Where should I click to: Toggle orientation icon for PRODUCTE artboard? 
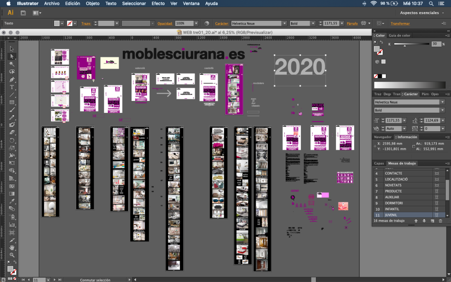click(436, 191)
